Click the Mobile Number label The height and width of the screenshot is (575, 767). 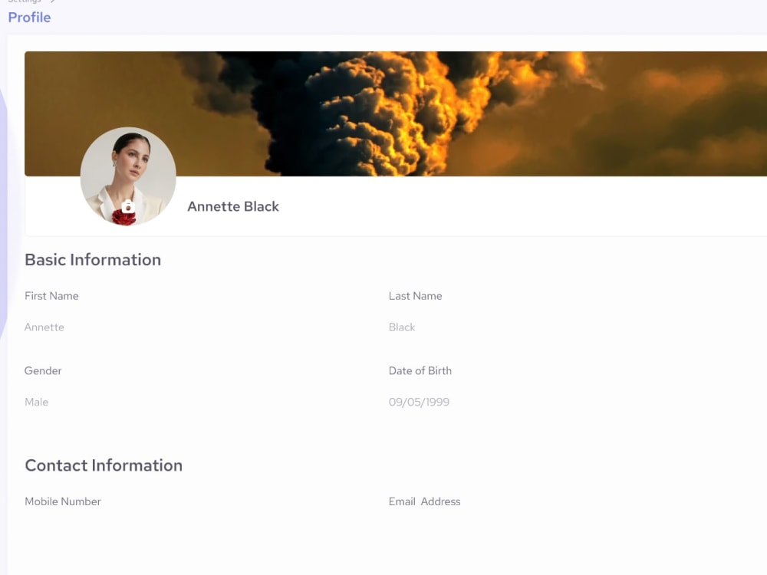coord(63,501)
